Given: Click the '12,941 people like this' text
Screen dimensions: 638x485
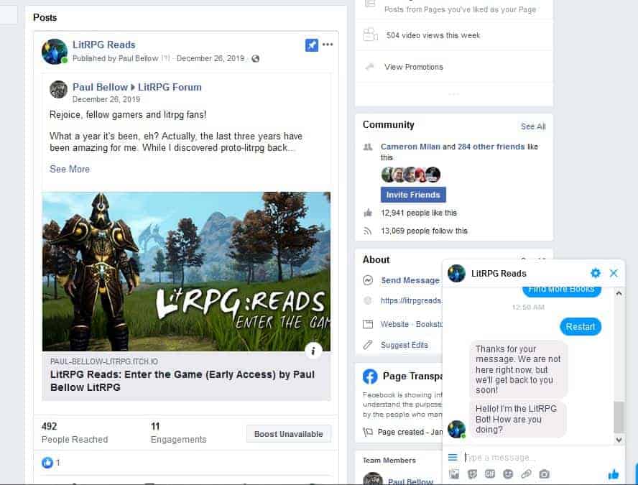Looking at the screenshot, I should 419,213.
